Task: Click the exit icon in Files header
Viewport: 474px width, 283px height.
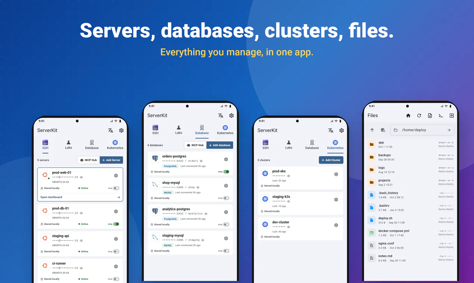Action: coord(452,115)
